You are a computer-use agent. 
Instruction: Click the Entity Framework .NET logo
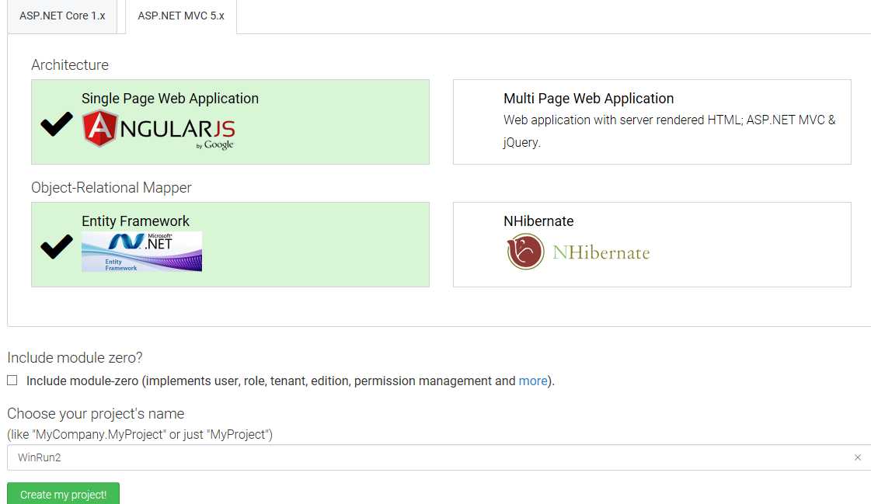141,252
